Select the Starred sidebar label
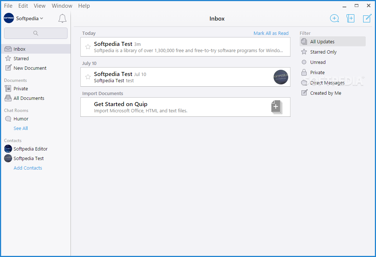The image size is (376, 257). click(x=21, y=58)
